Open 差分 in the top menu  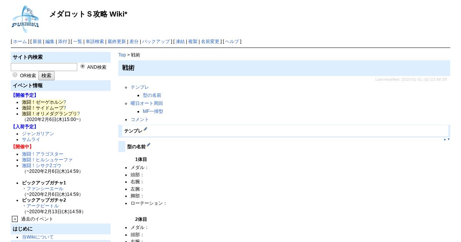pyautogui.click(x=134, y=41)
